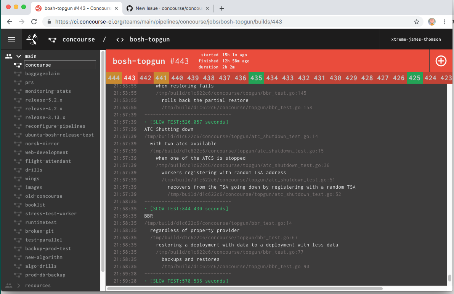Click the team members icon beside main
The image size is (454, 294).
[x=9, y=56]
